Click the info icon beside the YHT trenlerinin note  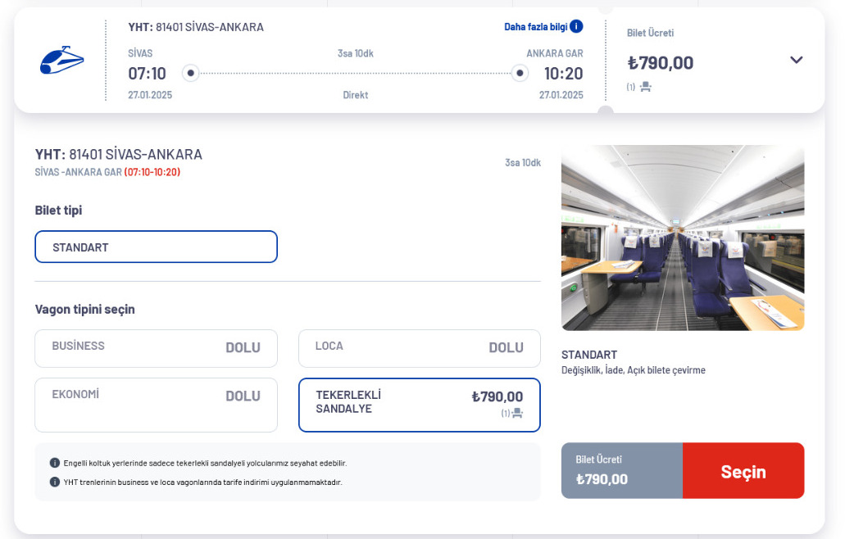55,482
